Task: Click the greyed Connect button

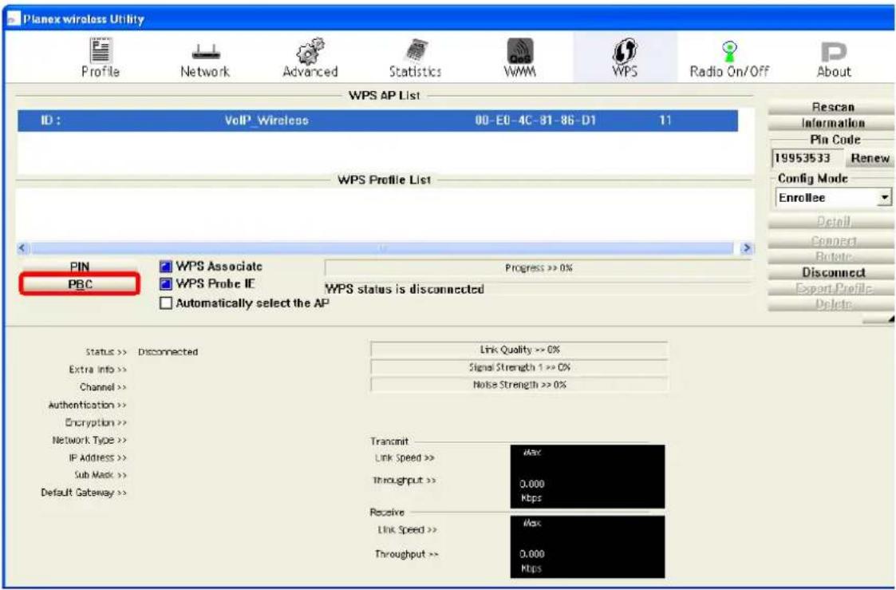Action: pyautogui.click(x=833, y=240)
